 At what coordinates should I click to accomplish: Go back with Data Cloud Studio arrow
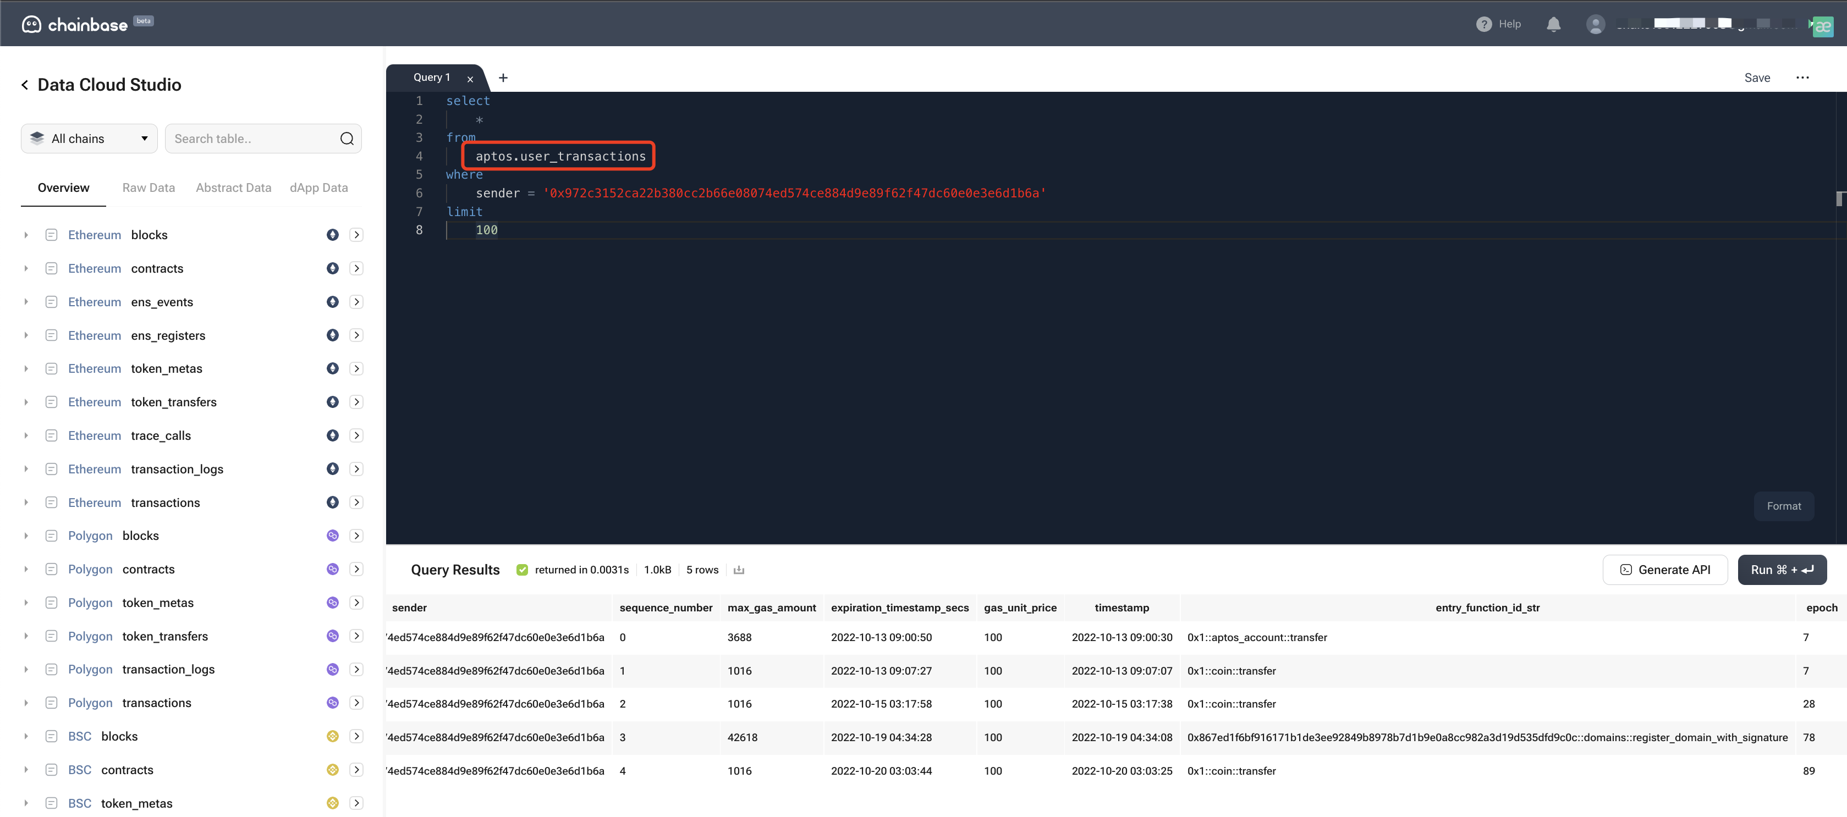[x=25, y=85]
